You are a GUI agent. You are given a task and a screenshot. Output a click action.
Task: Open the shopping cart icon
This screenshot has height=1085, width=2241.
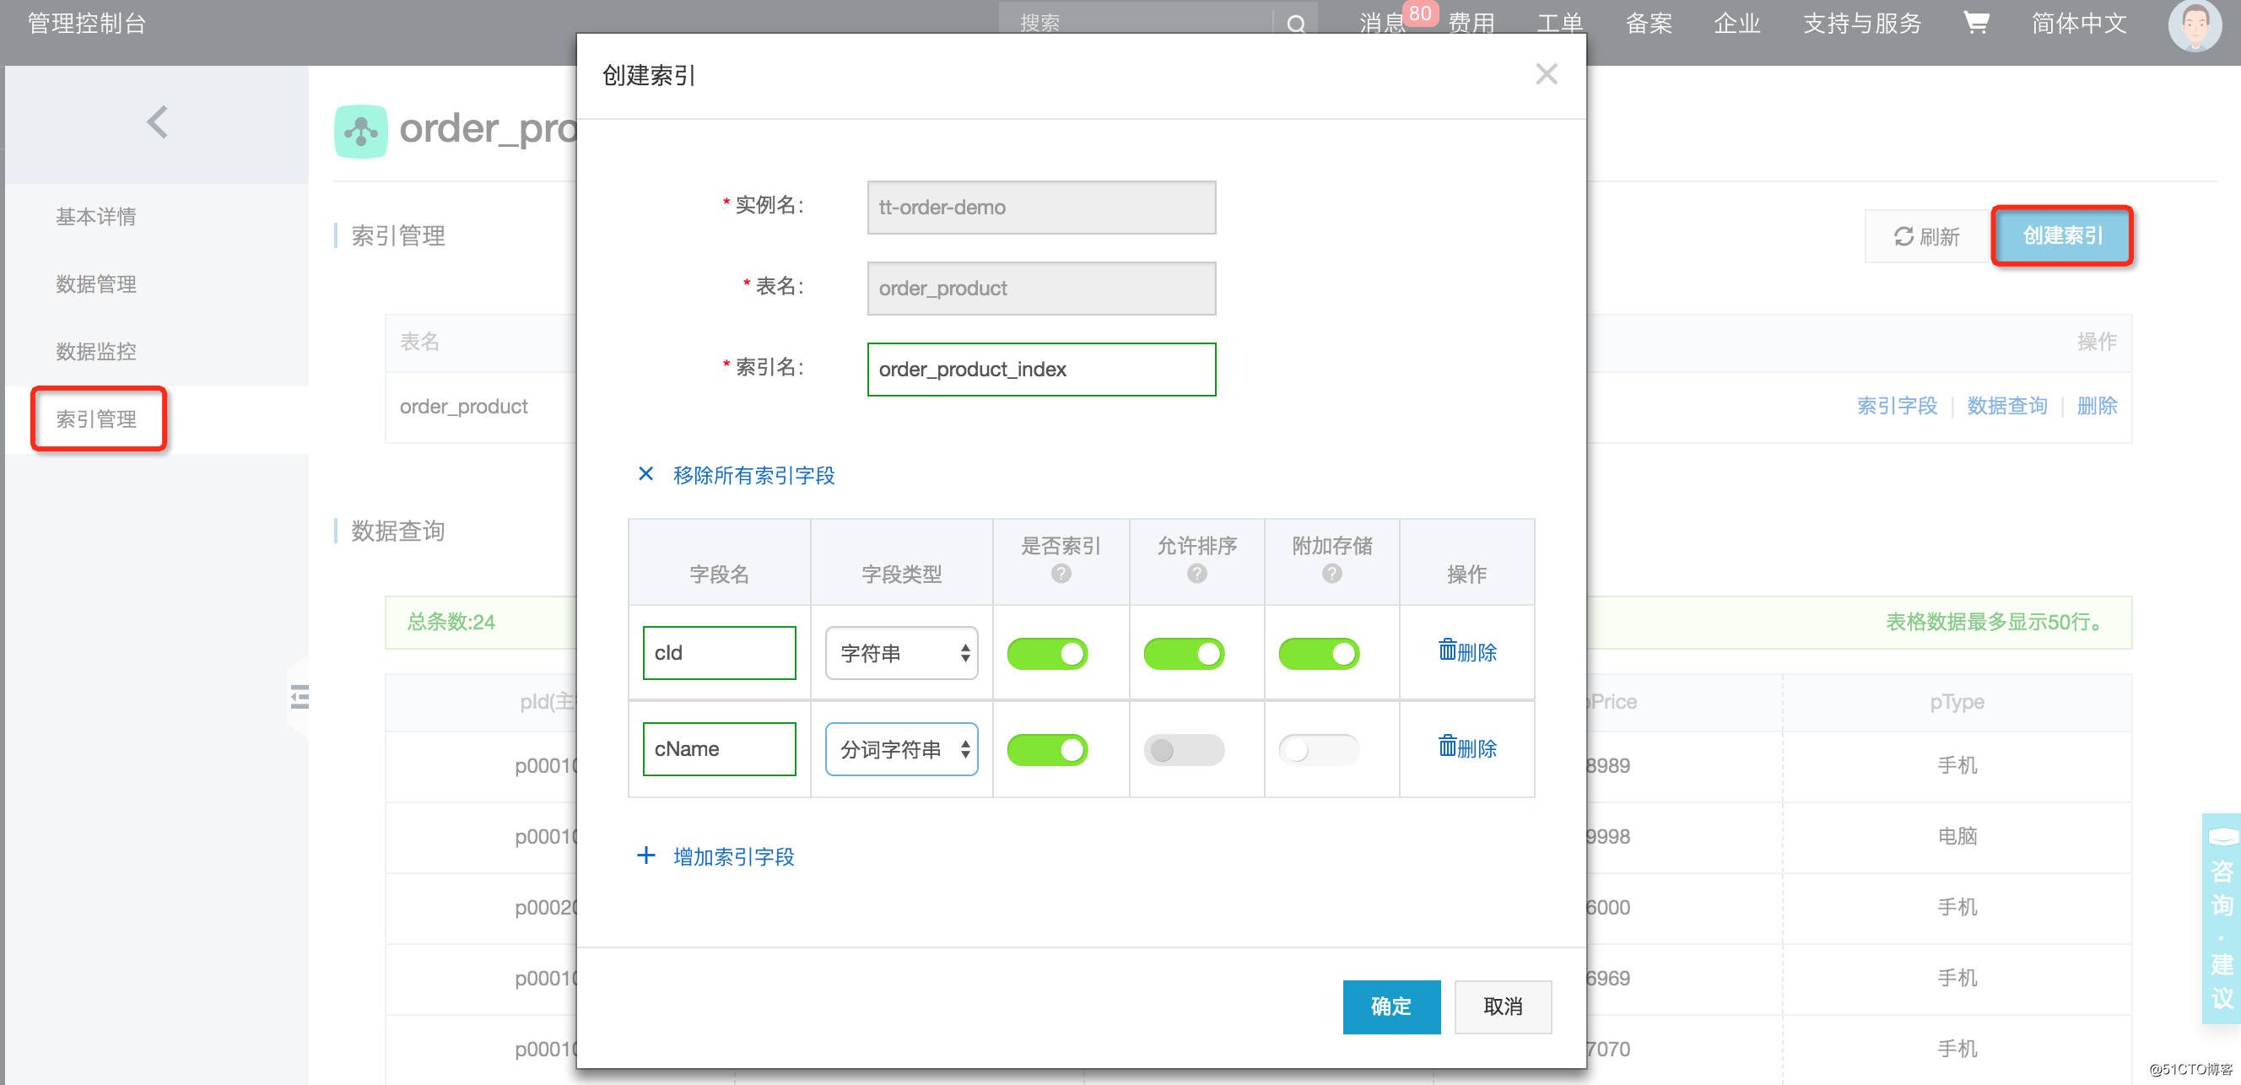coord(1976,23)
